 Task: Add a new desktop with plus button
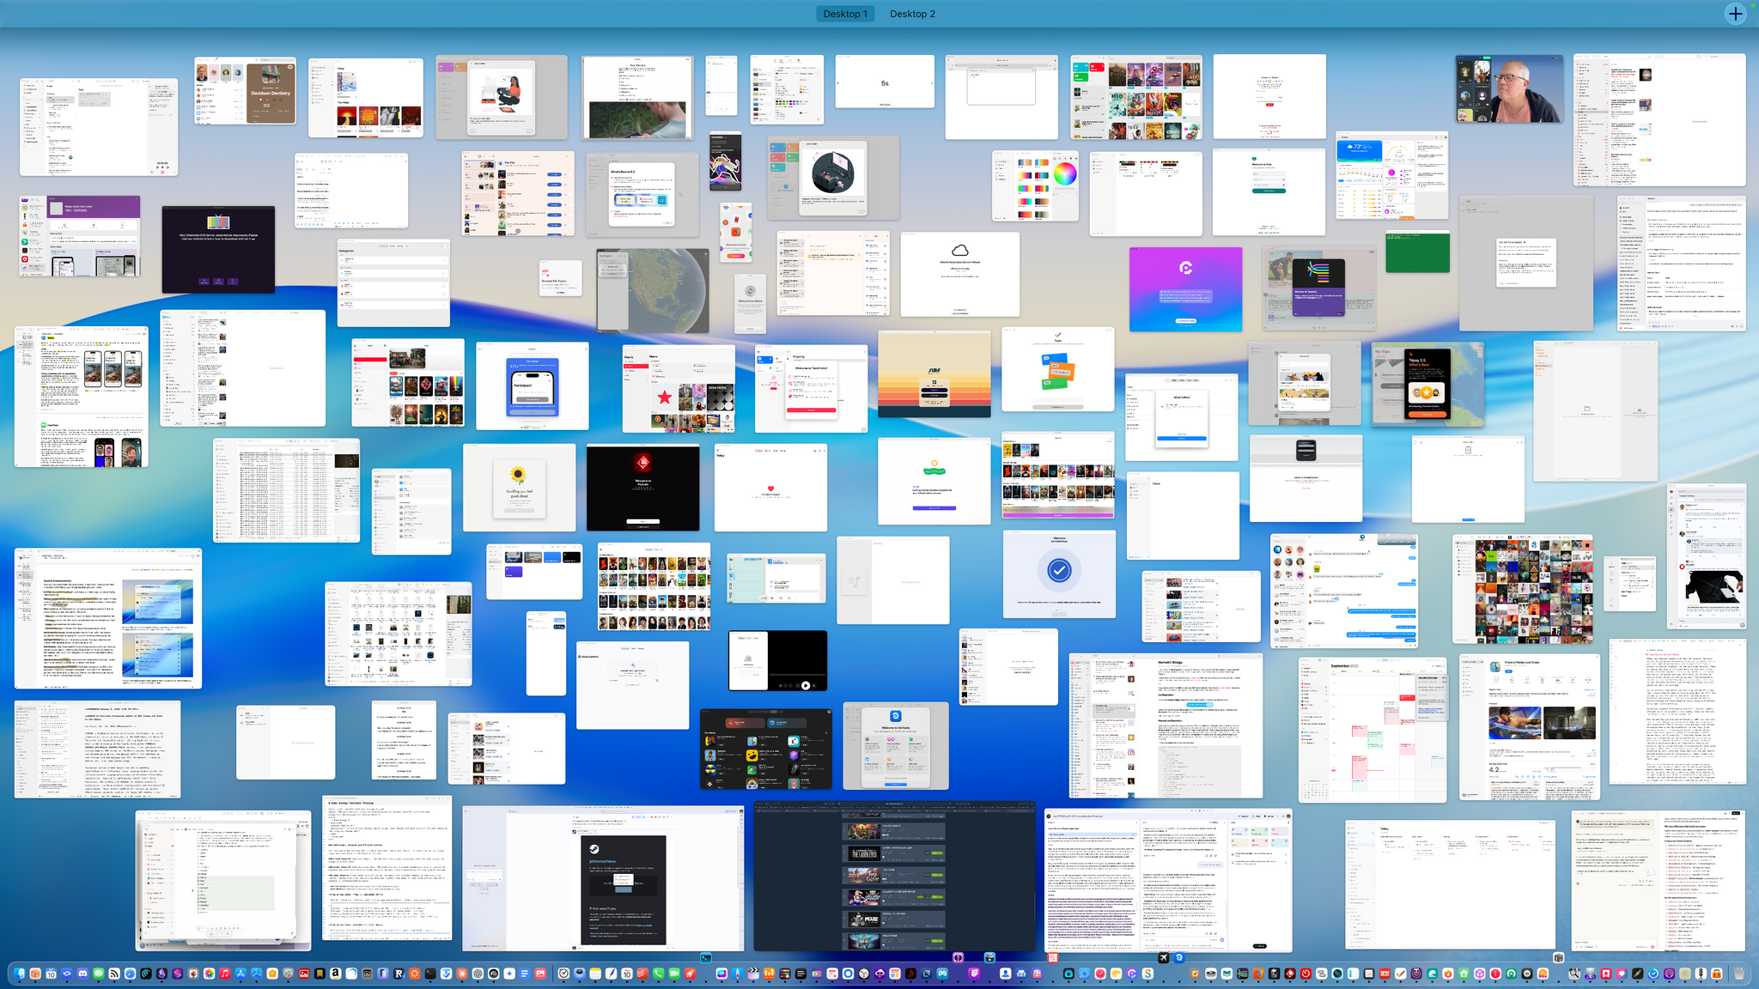pos(1736,14)
